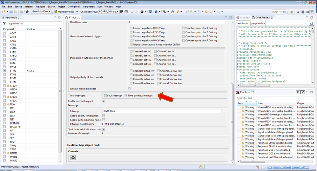Switch to the Overview tab
The width and height of the screenshot is (317, 171).
click(x=243, y=17)
